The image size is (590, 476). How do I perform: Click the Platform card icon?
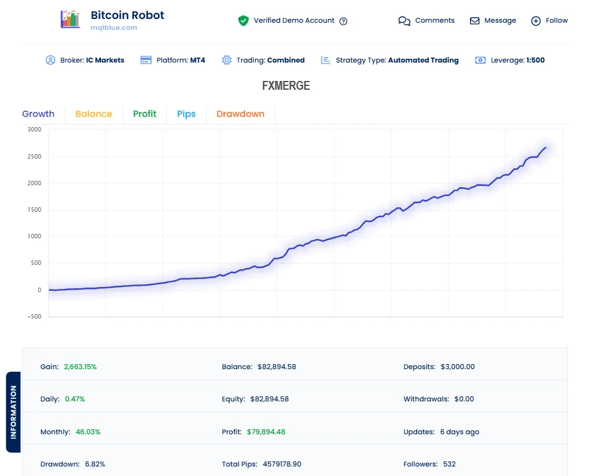tap(145, 60)
